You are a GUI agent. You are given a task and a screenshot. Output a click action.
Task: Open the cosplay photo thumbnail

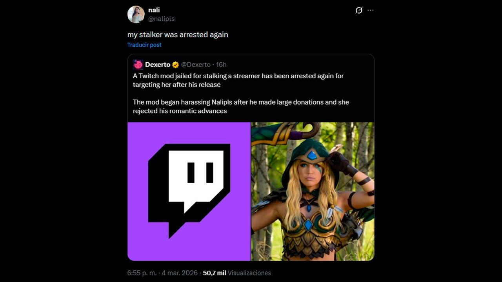(312, 191)
